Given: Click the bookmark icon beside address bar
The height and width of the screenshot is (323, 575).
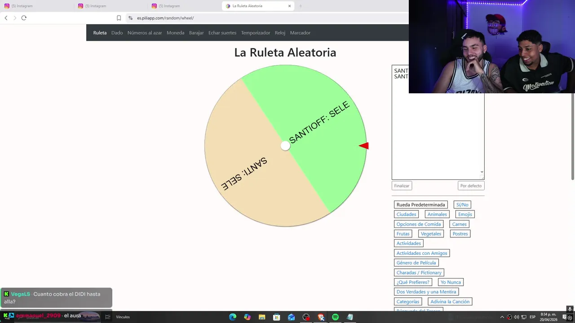Looking at the screenshot, I should [x=119, y=18].
